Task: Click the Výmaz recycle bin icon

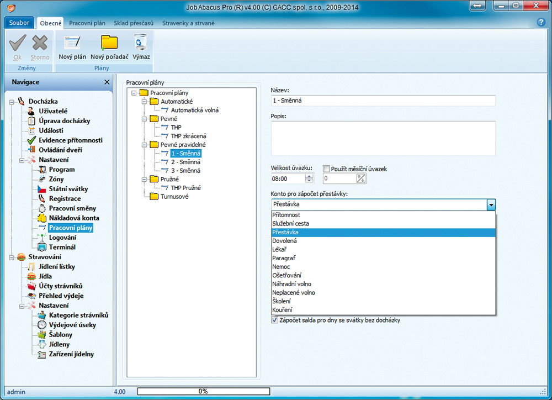Action: tap(141, 43)
